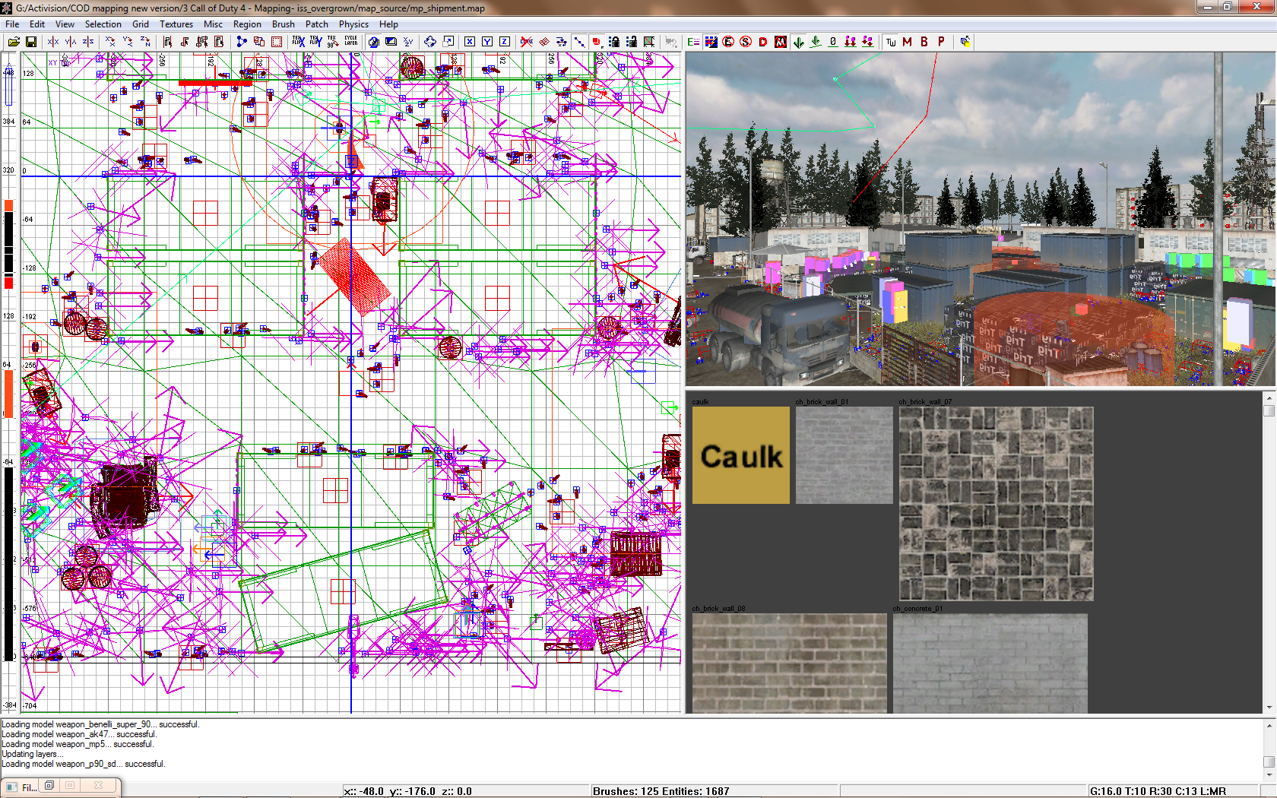Open the Textures menu
The width and height of the screenshot is (1277, 798).
(x=176, y=24)
